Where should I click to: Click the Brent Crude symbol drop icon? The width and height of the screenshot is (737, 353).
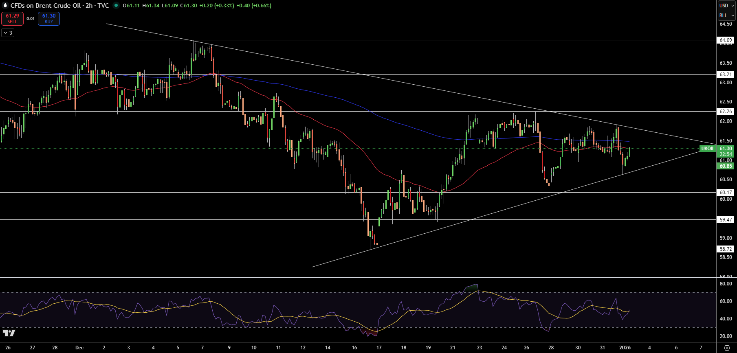click(x=5, y=6)
